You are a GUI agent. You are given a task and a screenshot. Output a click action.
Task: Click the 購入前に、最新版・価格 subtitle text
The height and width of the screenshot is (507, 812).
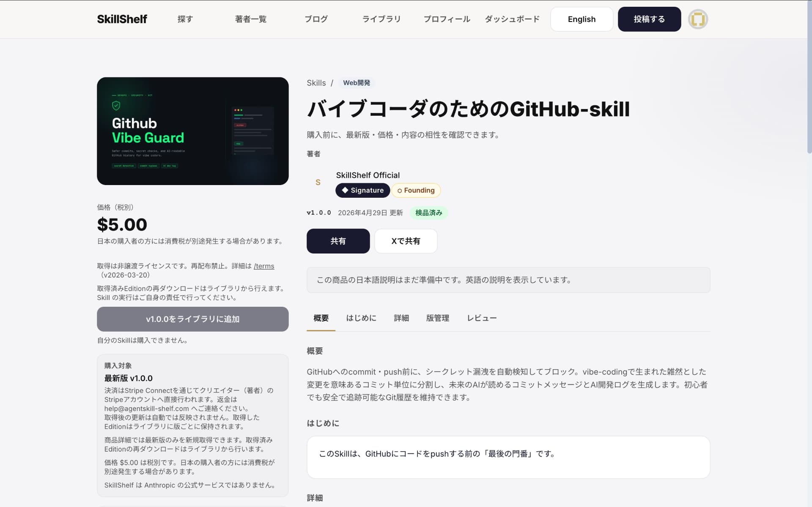coord(404,135)
